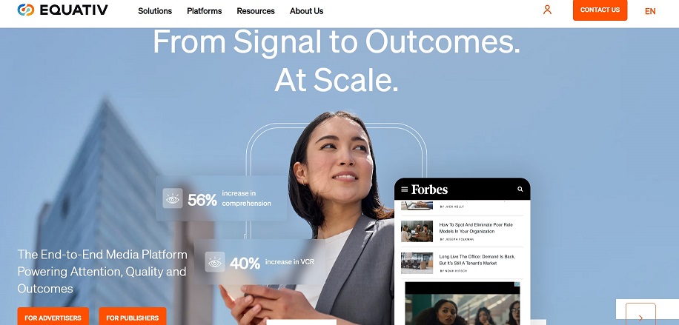Expand the Platforms menu
Screen dimensions: 679x325
[205, 11]
